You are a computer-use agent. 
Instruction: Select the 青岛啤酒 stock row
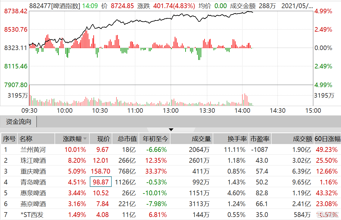170,182
